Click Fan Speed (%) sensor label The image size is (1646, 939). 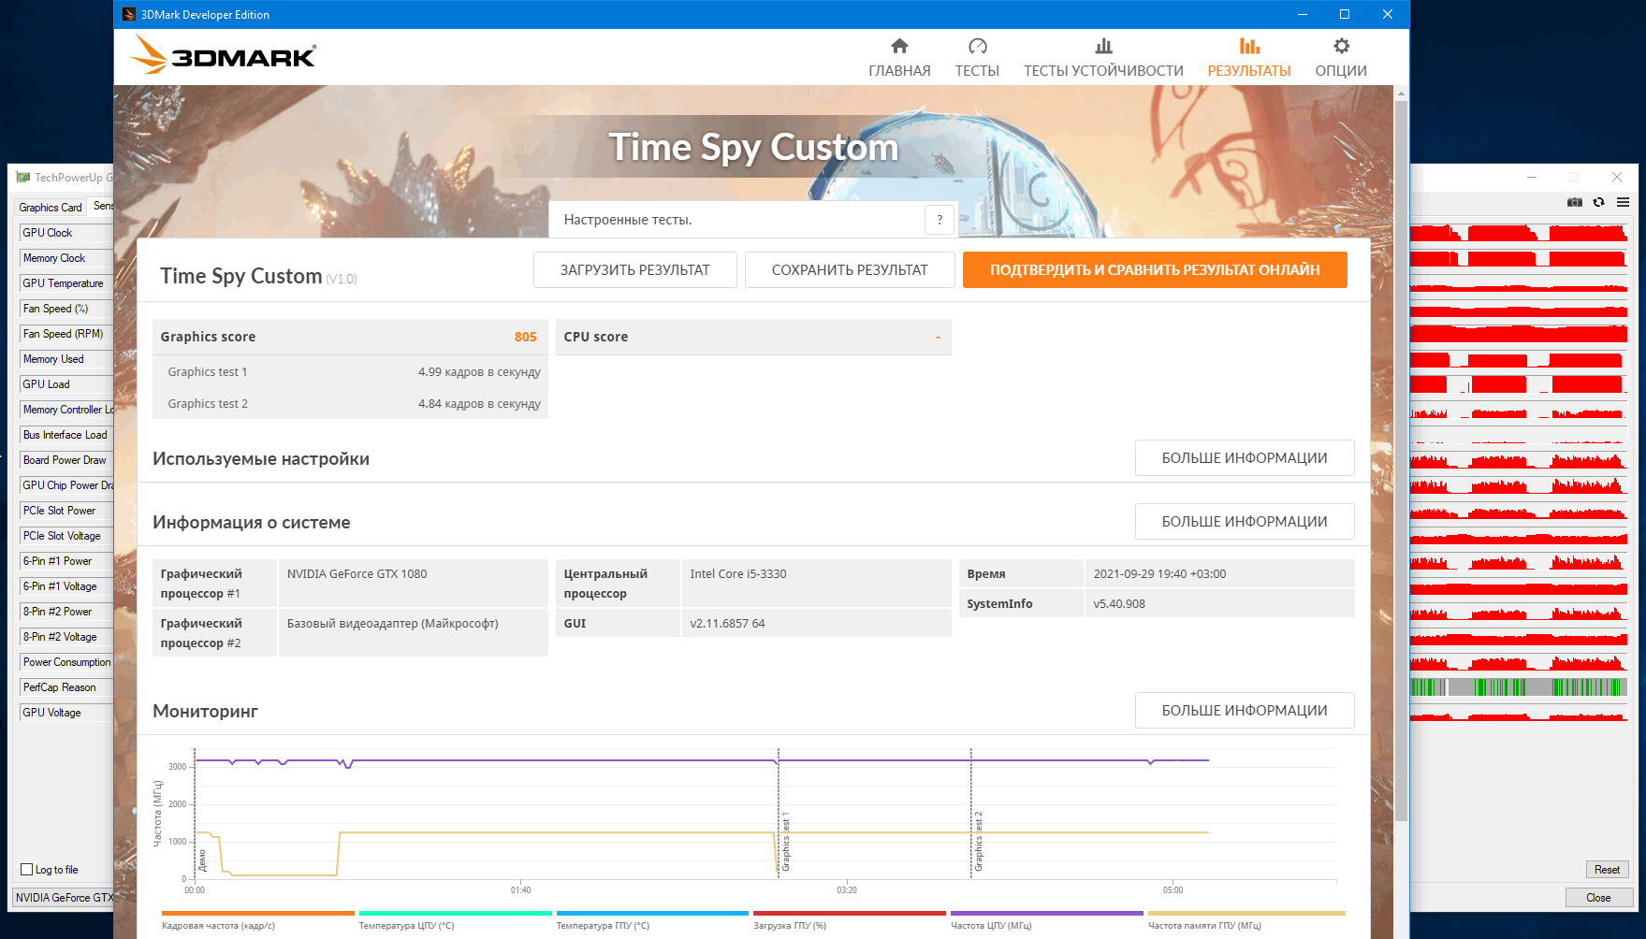66,309
